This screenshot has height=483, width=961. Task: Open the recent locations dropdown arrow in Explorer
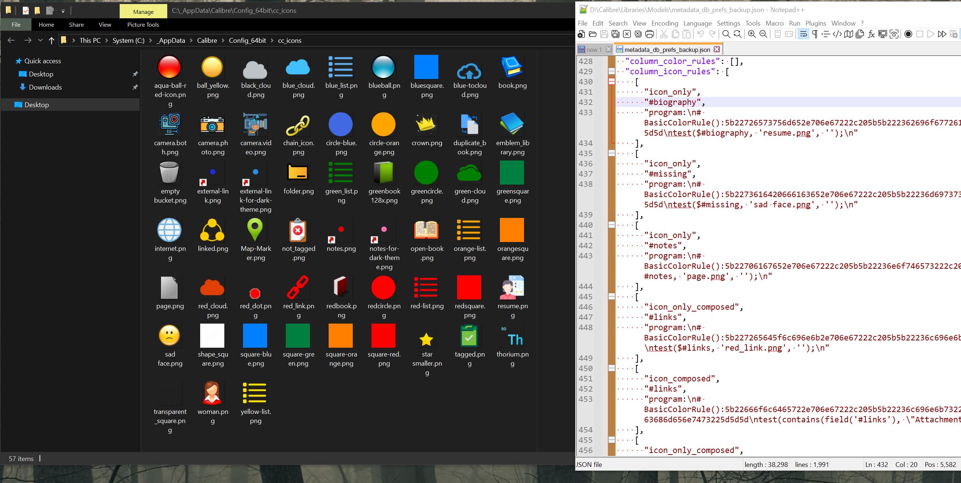point(40,40)
